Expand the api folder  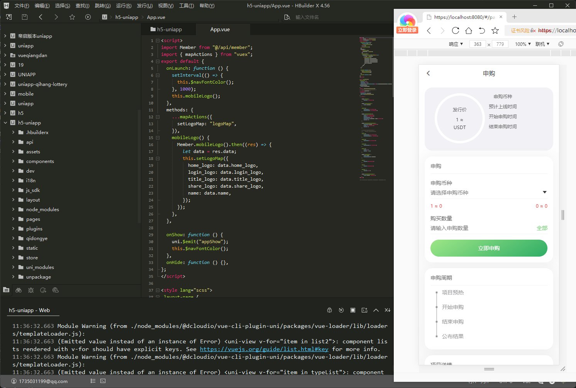click(x=14, y=142)
